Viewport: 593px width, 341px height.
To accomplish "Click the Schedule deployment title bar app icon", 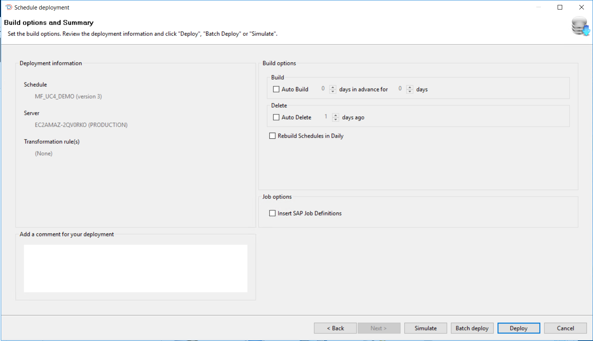I will (9, 7).
